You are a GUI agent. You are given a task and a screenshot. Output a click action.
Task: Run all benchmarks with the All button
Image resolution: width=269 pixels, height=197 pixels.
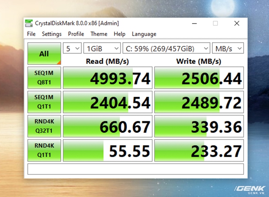coord(44,54)
